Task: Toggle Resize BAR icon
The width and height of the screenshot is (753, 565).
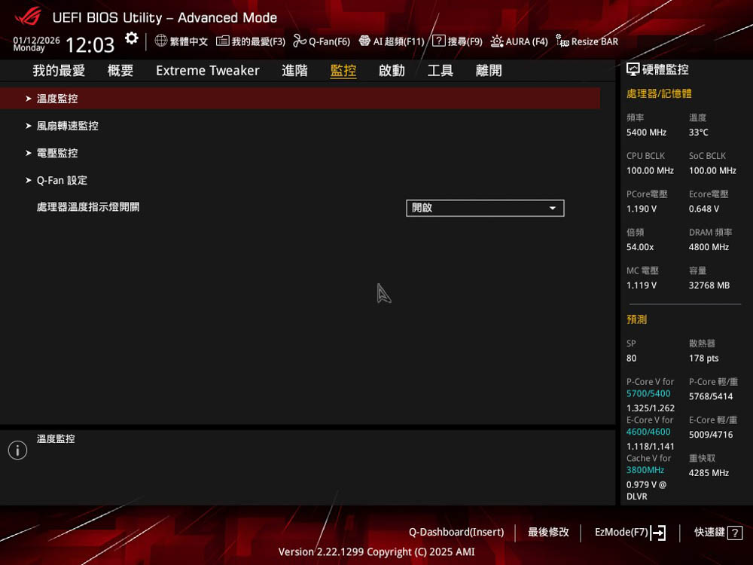Action: pyautogui.click(x=562, y=41)
